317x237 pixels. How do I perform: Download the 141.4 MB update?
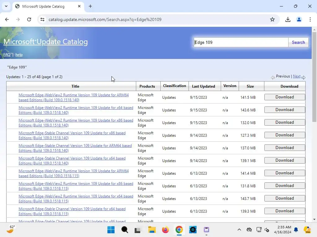(285, 173)
